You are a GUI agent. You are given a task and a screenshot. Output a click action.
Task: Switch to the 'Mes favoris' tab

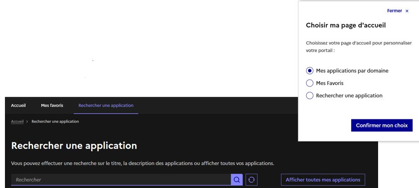[52, 105]
